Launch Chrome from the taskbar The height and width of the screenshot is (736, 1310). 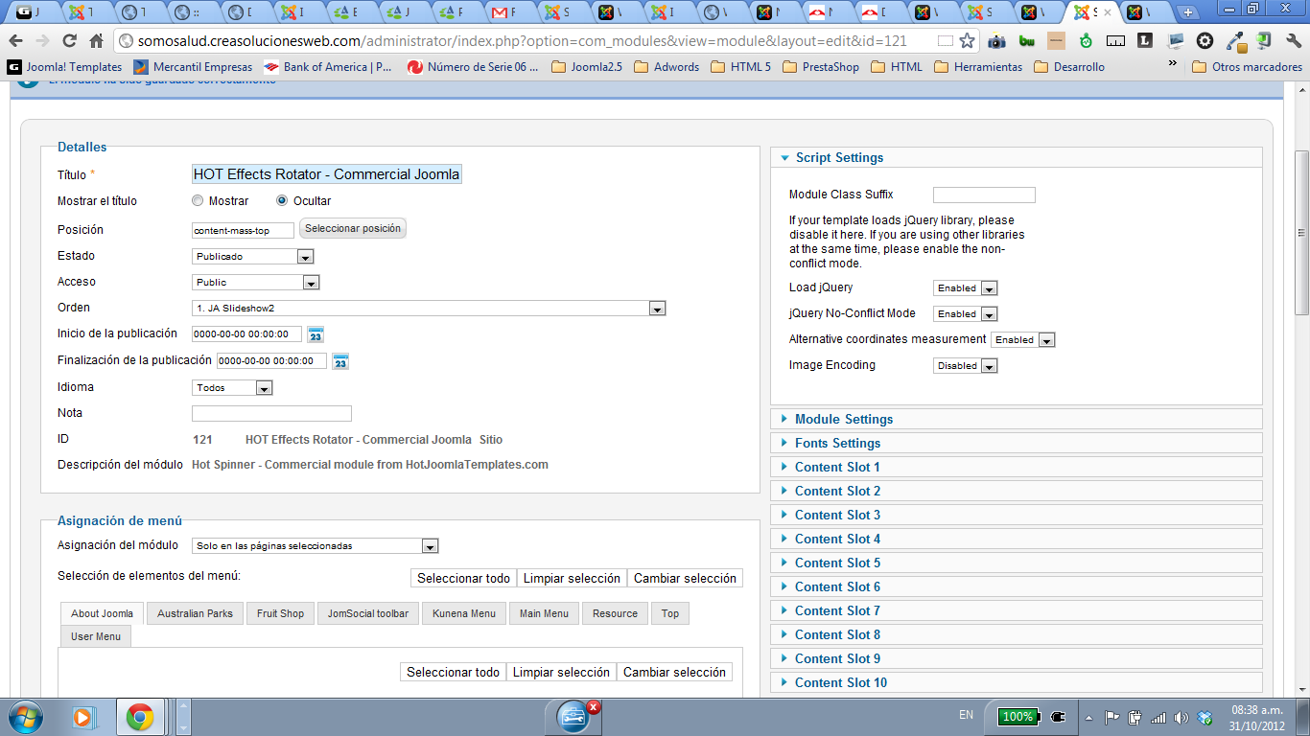click(140, 716)
